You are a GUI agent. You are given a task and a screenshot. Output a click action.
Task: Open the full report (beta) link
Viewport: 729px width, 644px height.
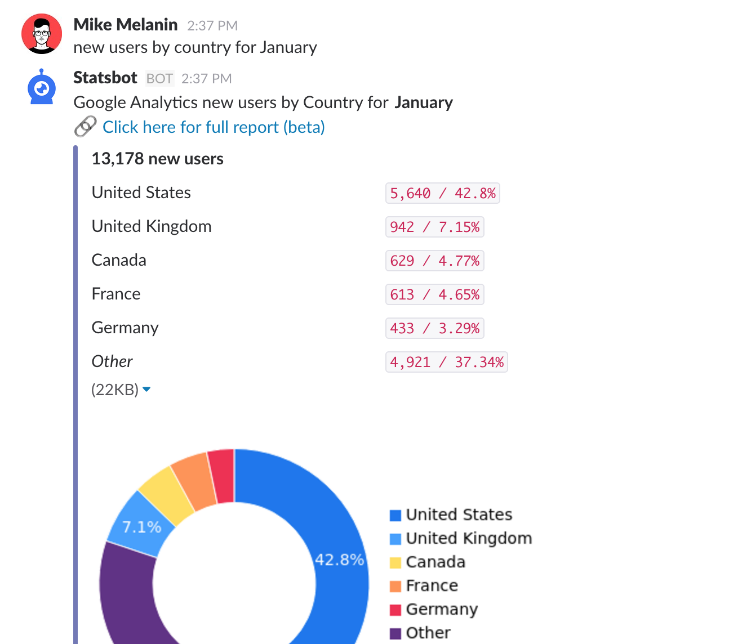pyautogui.click(x=214, y=127)
